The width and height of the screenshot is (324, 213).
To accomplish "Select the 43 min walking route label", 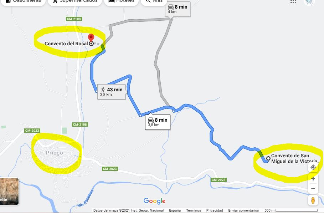I will click(111, 92).
